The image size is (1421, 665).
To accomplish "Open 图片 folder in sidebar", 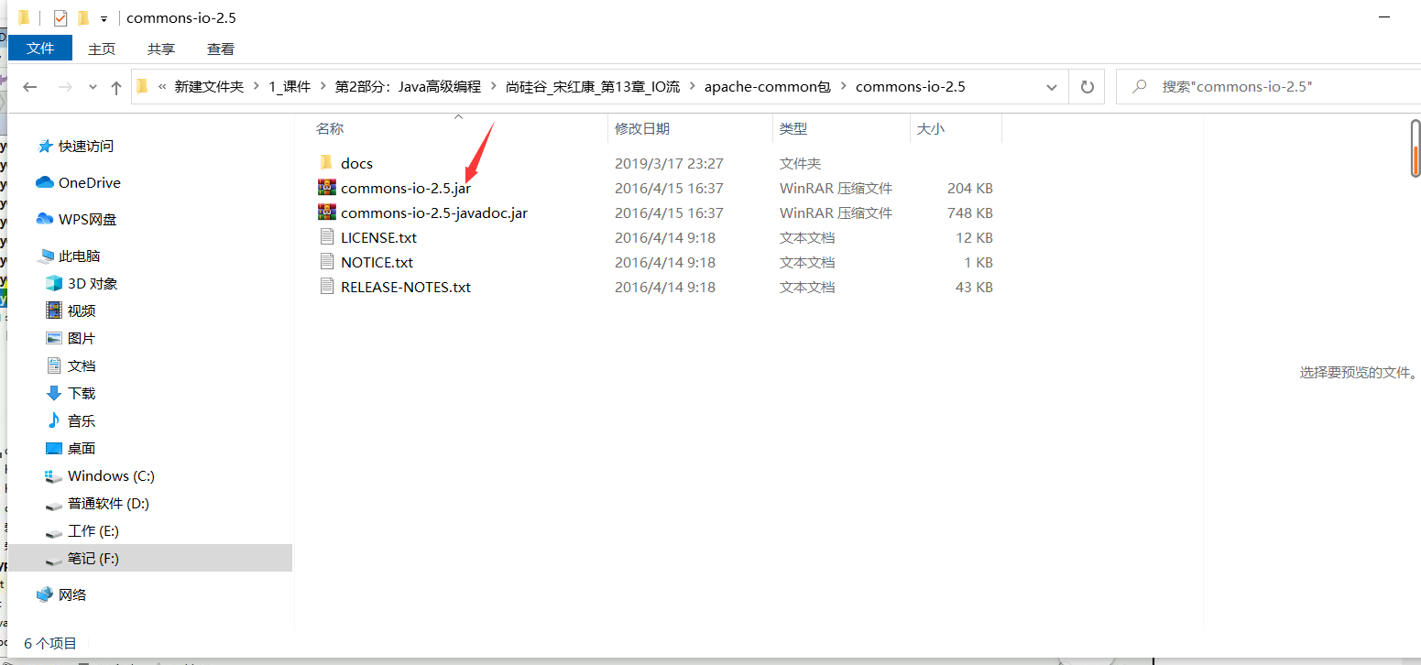I will pyautogui.click(x=71, y=338).
